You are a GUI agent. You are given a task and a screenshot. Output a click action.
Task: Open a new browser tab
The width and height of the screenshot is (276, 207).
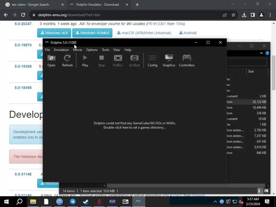(137, 5)
